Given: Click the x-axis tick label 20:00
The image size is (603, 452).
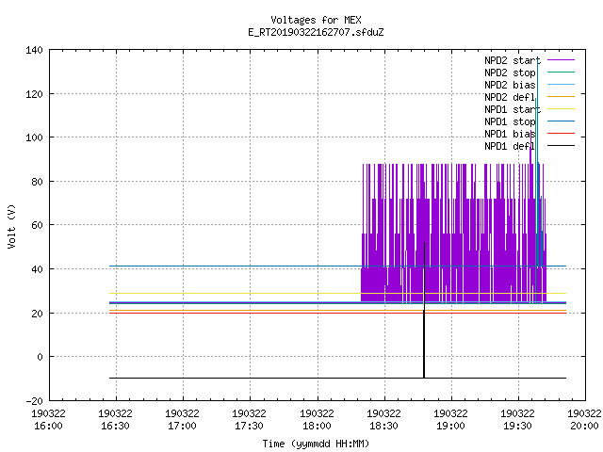Looking at the screenshot, I should tap(584, 427).
